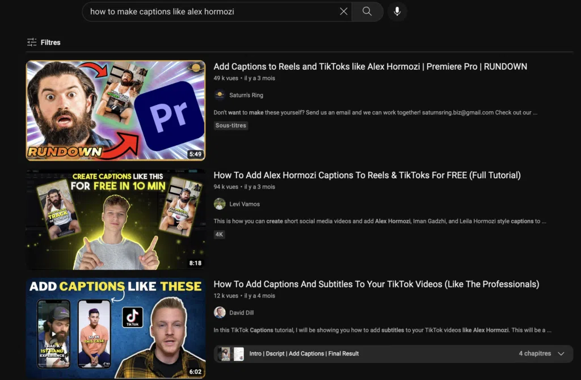Open 'Add captions like these' video thumbnail
The height and width of the screenshot is (380, 581).
[x=116, y=328]
